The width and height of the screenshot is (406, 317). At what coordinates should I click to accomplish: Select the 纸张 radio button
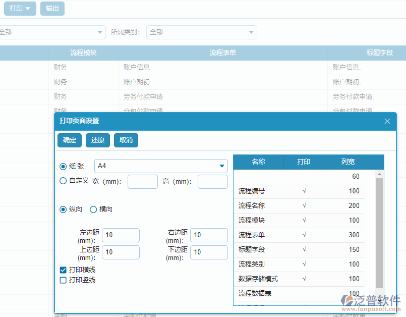(63, 167)
